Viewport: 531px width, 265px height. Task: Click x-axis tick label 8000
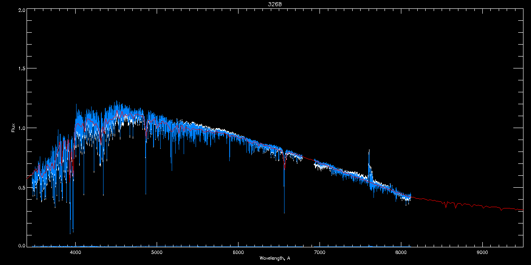click(401, 253)
